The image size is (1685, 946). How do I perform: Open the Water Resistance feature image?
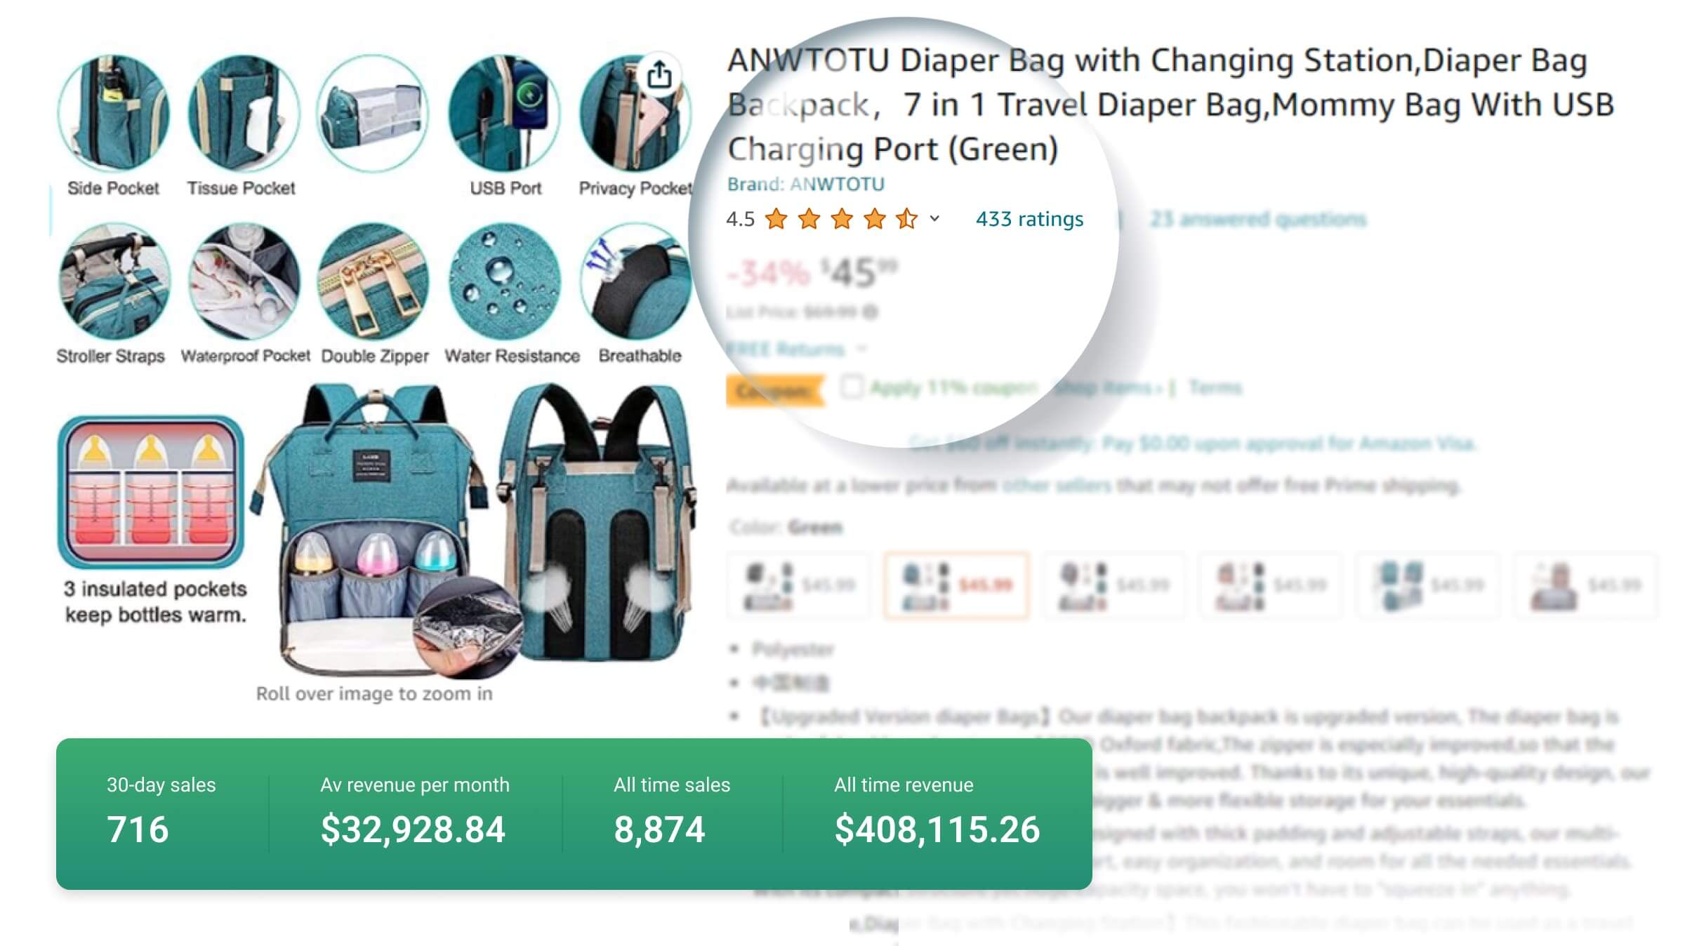504,282
